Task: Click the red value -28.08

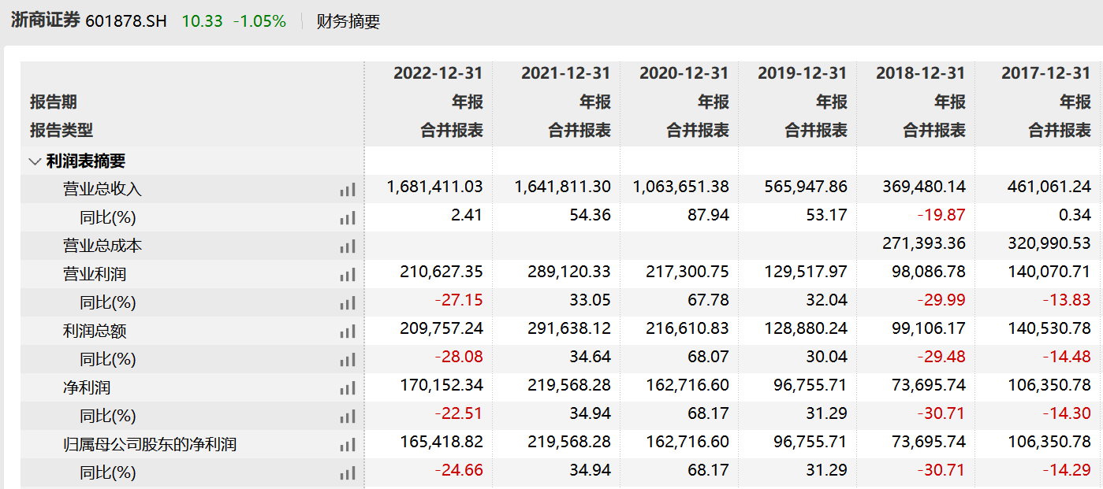Action: click(x=459, y=357)
